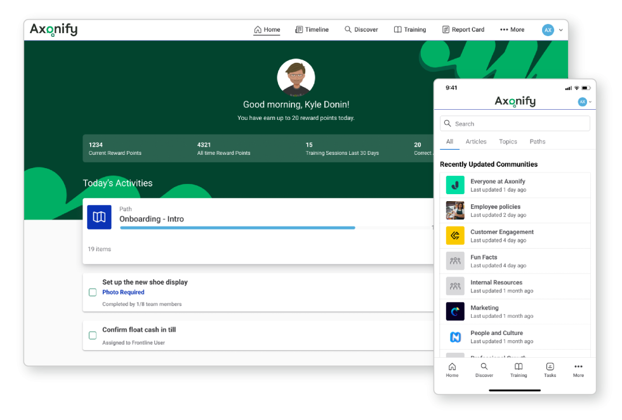The width and height of the screenshot is (622, 420).
Task: Select the Customer Engagement yellow icon
Action: (455, 236)
